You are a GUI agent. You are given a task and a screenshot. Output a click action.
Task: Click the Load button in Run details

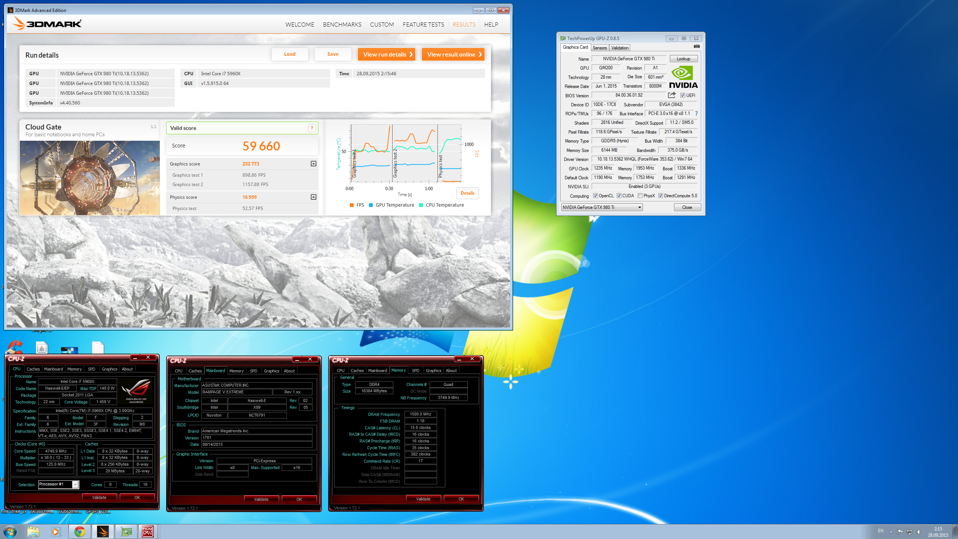[x=290, y=54]
